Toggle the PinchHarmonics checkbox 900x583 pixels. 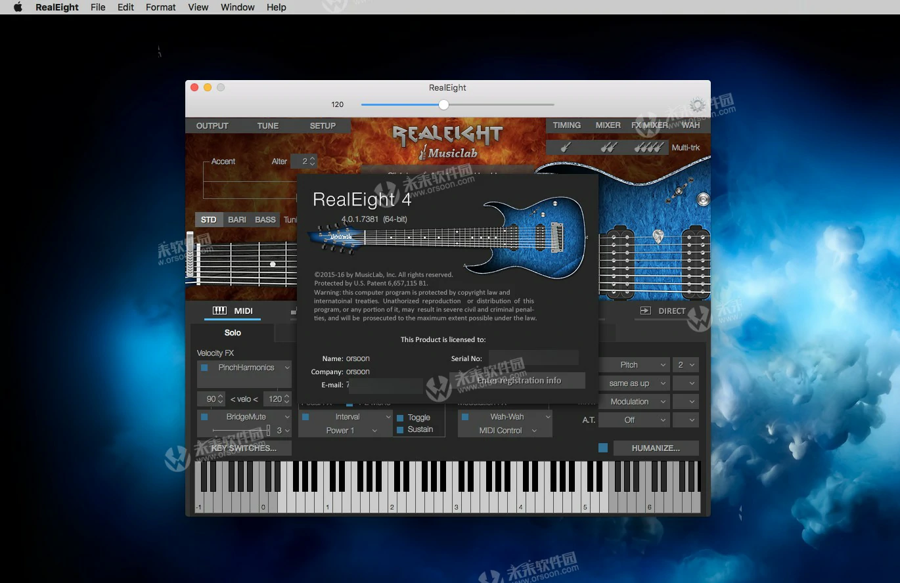(204, 368)
